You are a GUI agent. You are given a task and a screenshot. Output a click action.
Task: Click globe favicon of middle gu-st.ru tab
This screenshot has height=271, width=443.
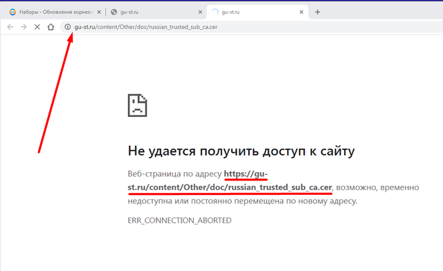point(114,12)
